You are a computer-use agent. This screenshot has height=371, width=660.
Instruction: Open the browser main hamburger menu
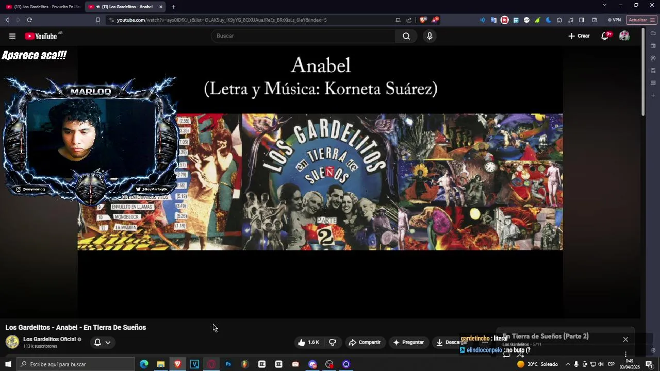tap(652, 20)
